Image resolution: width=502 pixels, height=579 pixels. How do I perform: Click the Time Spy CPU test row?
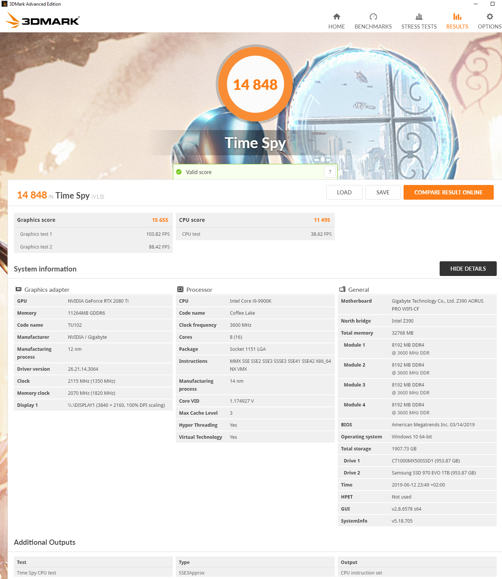93,573
